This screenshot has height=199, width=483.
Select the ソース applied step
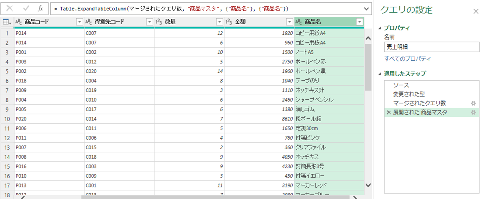pyautogui.click(x=401, y=85)
